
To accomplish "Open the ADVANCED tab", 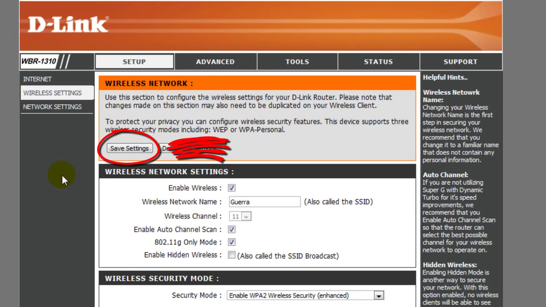I will tap(215, 62).
